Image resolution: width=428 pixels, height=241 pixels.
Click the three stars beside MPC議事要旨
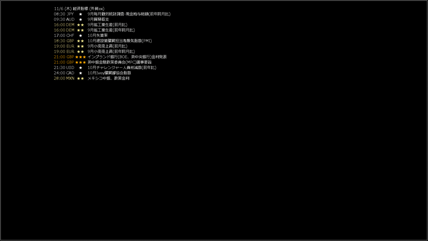[x=81, y=62]
